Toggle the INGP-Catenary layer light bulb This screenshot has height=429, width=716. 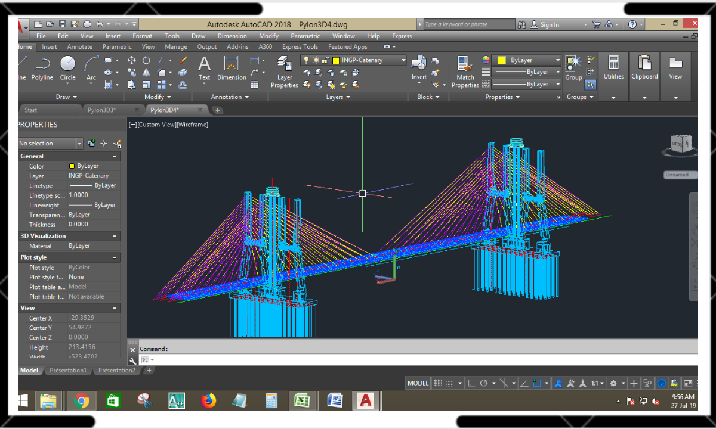(x=306, y=60)
